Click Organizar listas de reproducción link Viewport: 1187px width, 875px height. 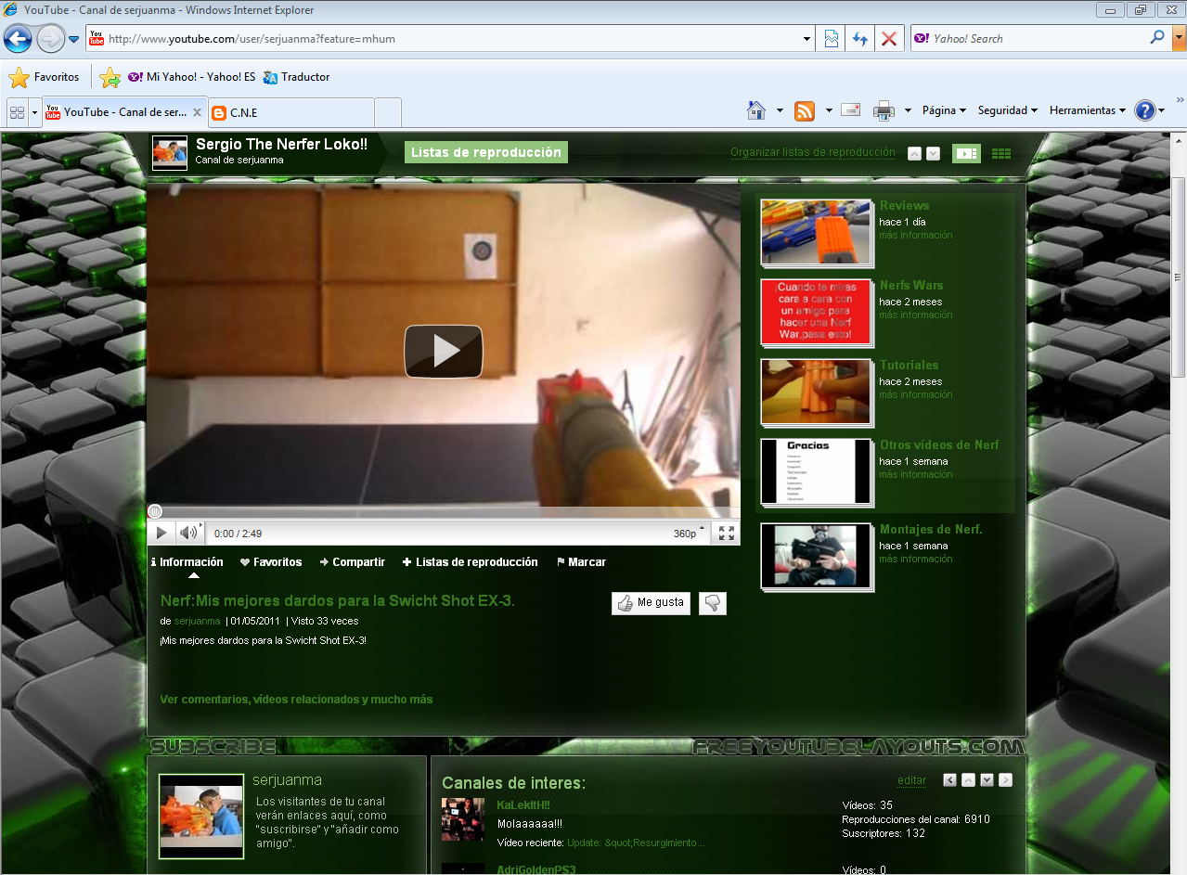click(813, 152)
